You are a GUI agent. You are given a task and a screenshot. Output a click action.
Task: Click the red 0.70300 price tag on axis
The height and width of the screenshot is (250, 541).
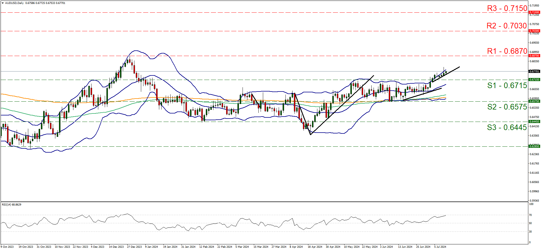point(534,31)
